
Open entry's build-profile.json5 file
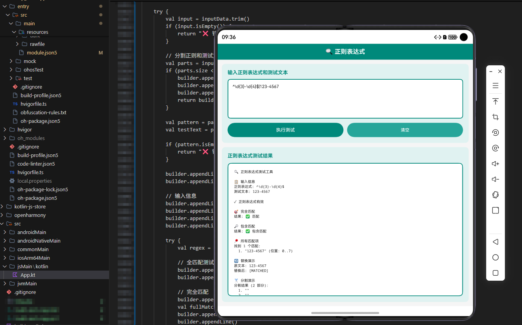[x=41, y=95]
